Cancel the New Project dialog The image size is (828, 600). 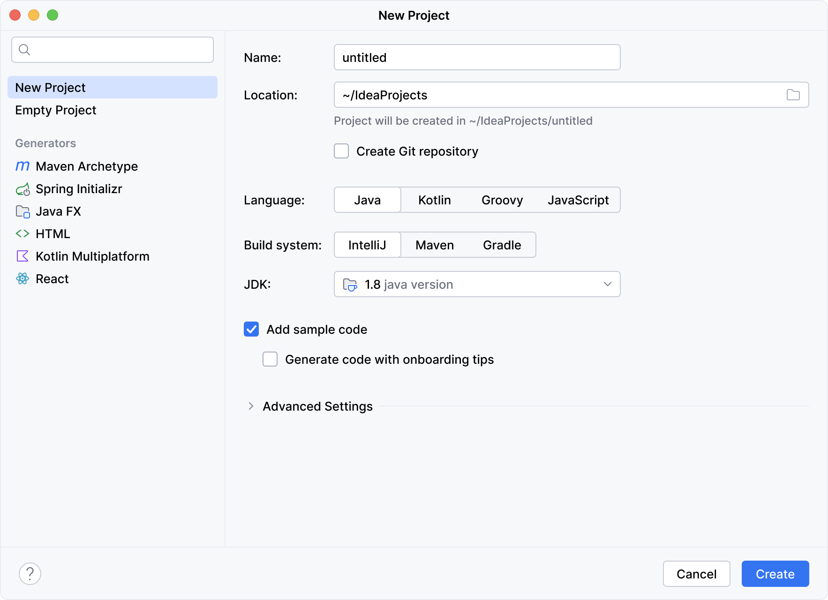(x=696, y=574)
